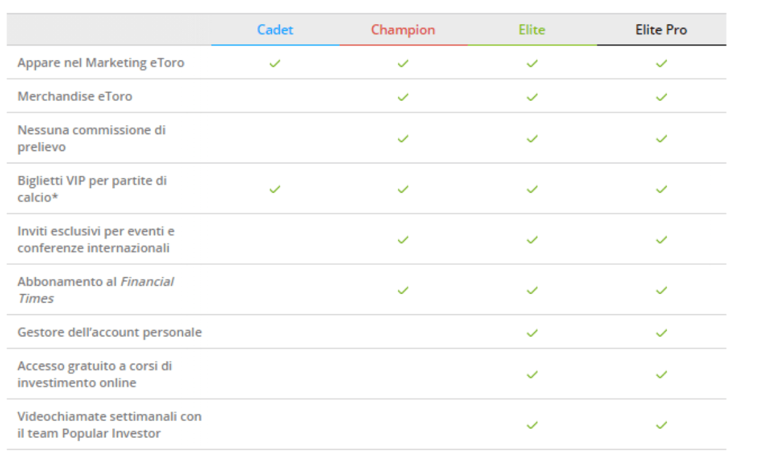This screenshot has height=462, width=759.
Task: Click Elite Pro checkmark for Inviti esclusivi row
Action: (x=661, y=239)
